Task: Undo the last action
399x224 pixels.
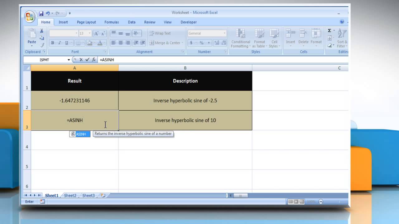Action: tap(48, 13)
